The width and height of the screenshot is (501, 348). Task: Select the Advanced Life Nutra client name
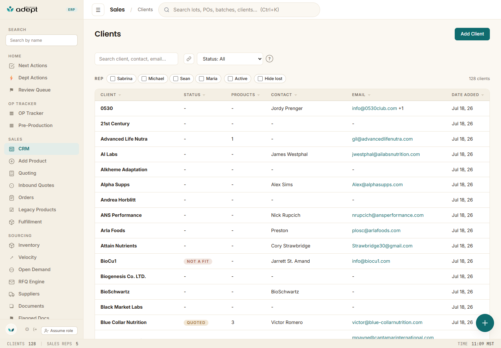coord(124,139)
